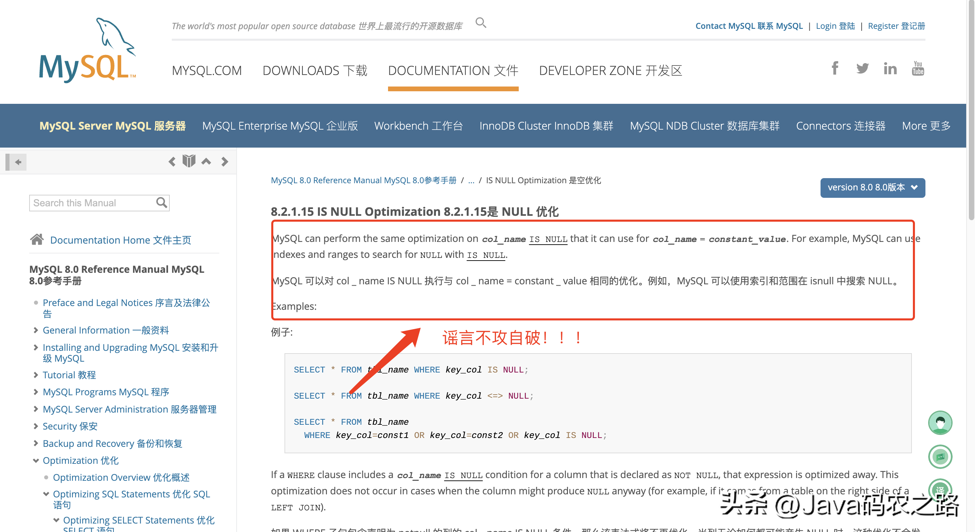Go to next manual page arrow

pyautogui.click(x=224, y=162)
